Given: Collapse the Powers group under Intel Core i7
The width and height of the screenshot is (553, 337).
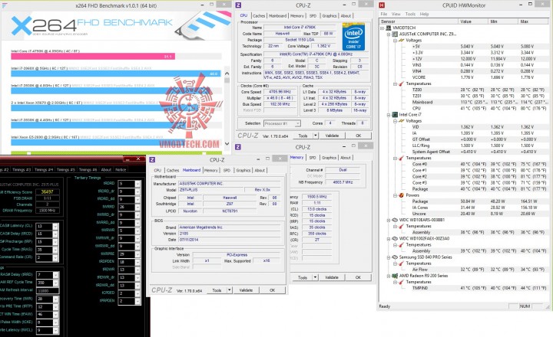Looking at the screenshot, I should click(x=396, y=195).
